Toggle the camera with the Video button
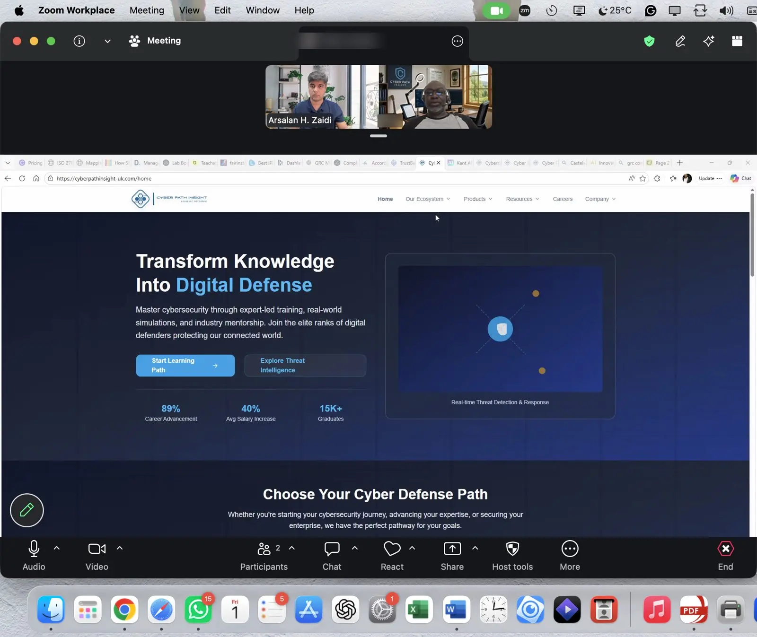The image size is (757, 637). (97, 556)
